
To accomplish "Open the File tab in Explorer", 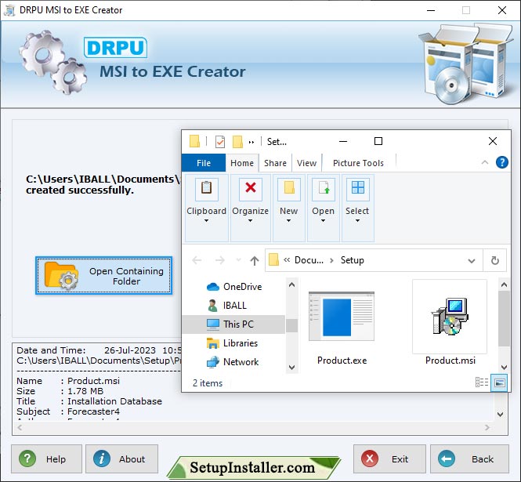I will (204, 163).
